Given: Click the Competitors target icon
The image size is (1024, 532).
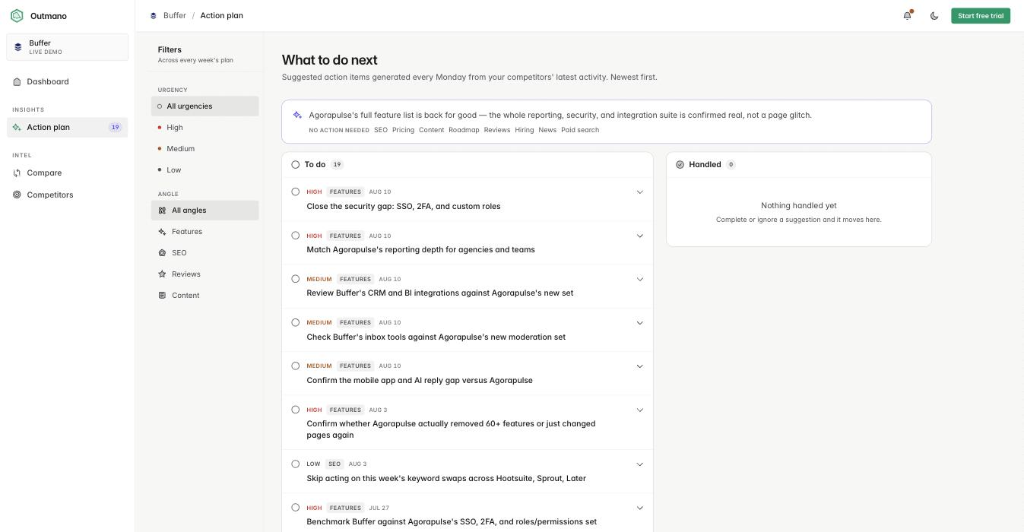Looking at the screenshot, I should pos(17,195).
